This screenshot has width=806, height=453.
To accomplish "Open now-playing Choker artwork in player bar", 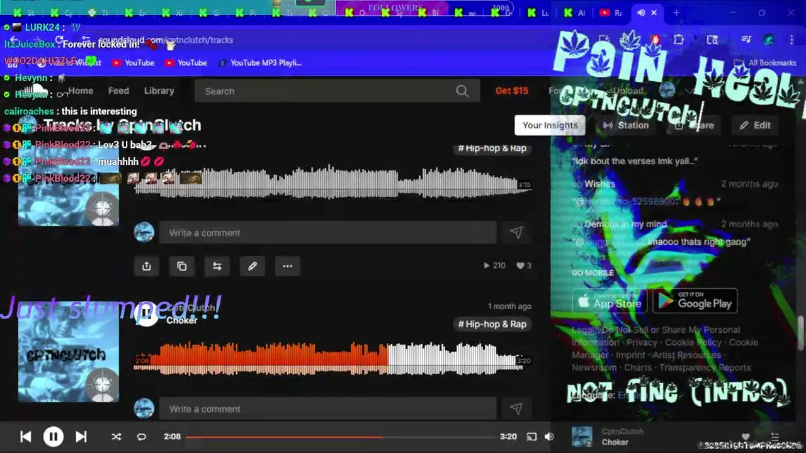I will pos(582,437).
